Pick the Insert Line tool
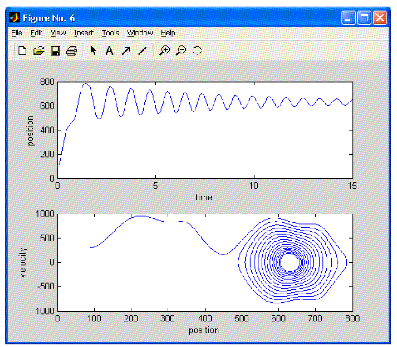The height and width of the screenshot is (347, 397). point(142,51)
